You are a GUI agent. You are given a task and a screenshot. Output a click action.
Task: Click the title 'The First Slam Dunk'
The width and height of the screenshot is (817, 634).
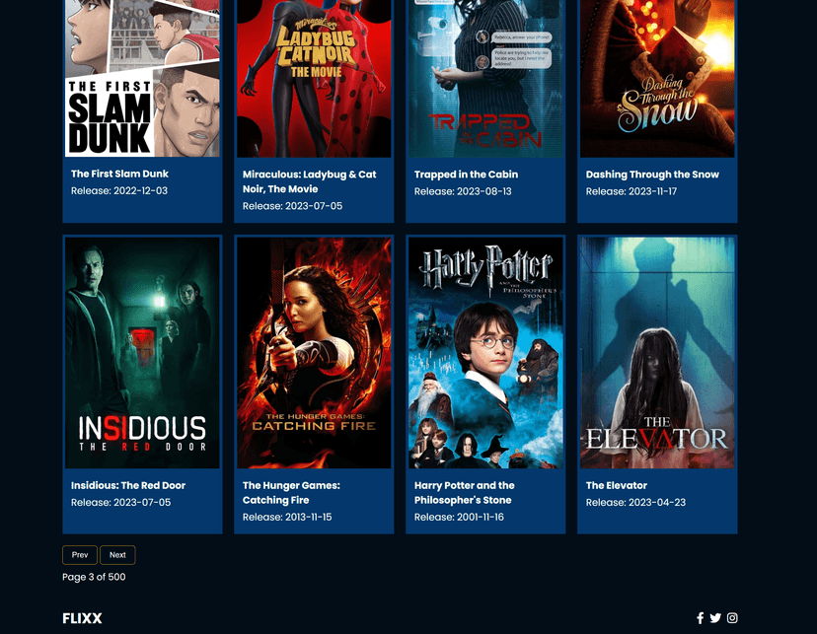(x=119, y=174)
